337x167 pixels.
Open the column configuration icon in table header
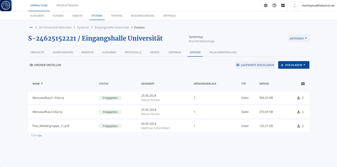coord(303,84)
